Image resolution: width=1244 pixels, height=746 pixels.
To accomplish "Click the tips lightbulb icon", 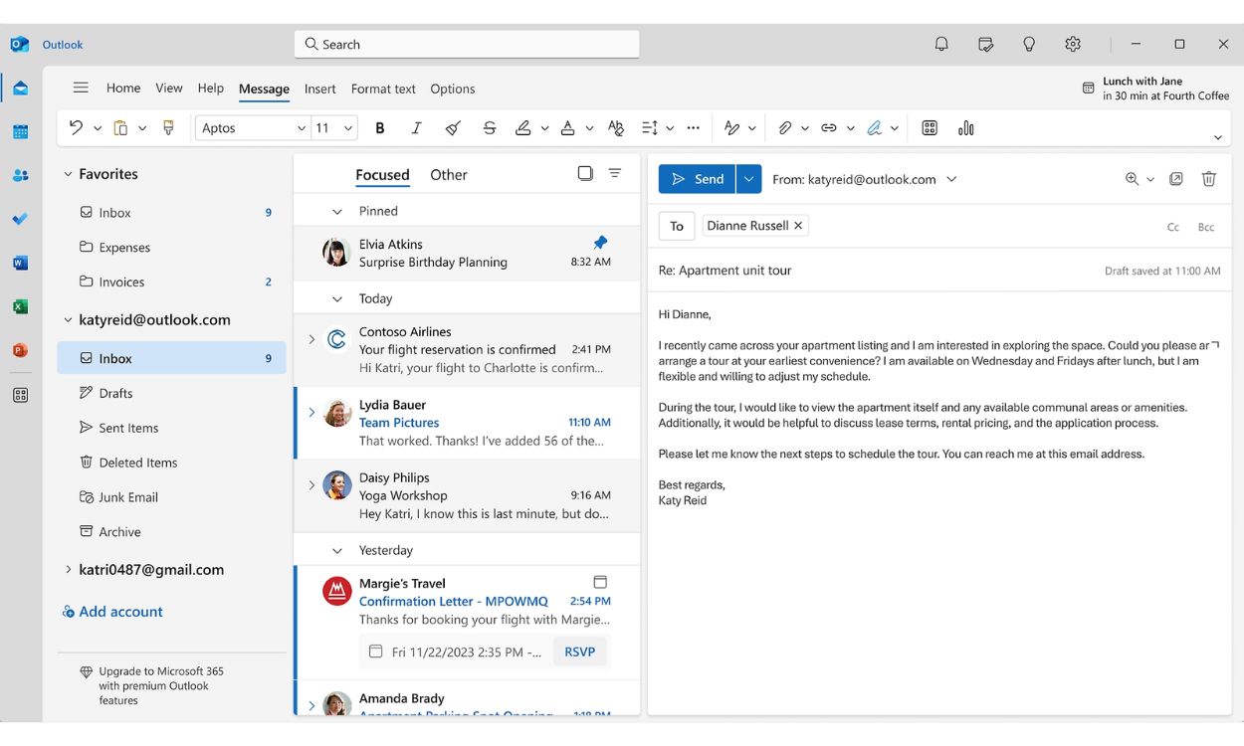I will point(1029,44).
